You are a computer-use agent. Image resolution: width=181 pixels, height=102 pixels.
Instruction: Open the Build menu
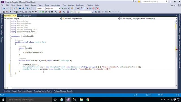(27, 5)
